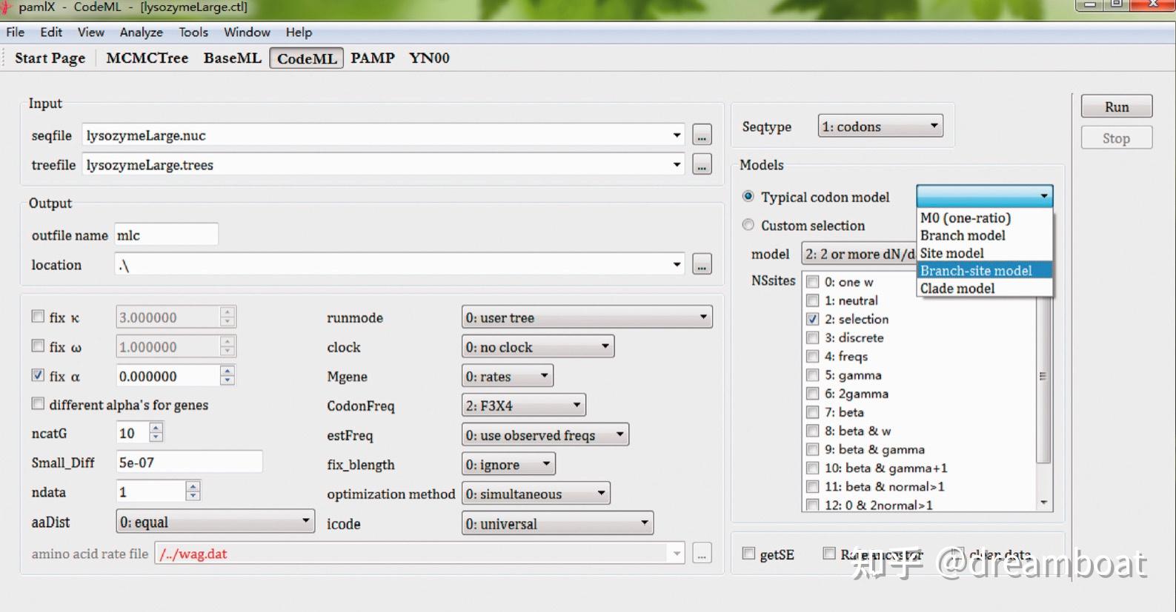This screenshot has height=612, width=1176.
Task: Open the Edit menu
Action: pos(51,32)
